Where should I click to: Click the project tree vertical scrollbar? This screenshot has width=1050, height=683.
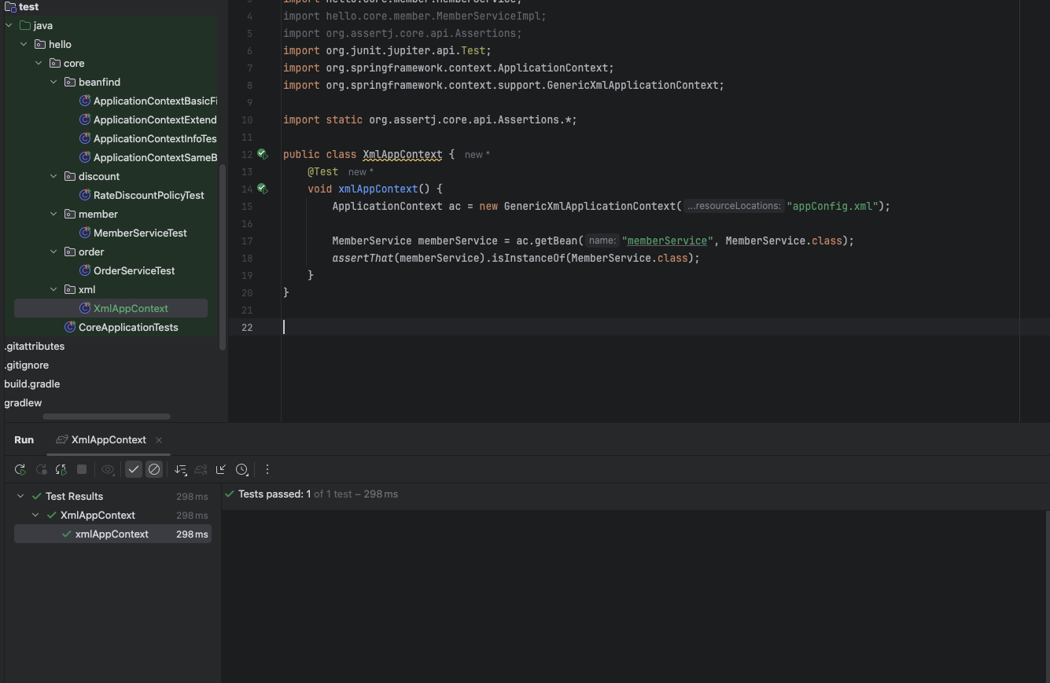coord(223,257)
